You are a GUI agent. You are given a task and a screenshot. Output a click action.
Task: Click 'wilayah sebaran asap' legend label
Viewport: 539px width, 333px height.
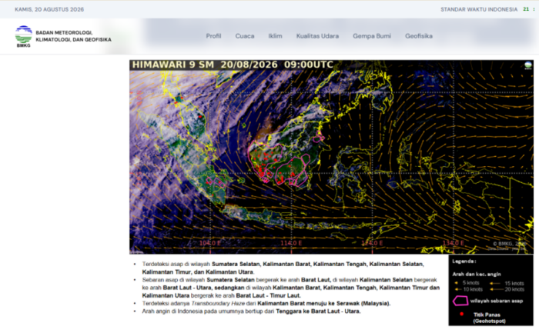pyautogui.click(x=497, y=301)
